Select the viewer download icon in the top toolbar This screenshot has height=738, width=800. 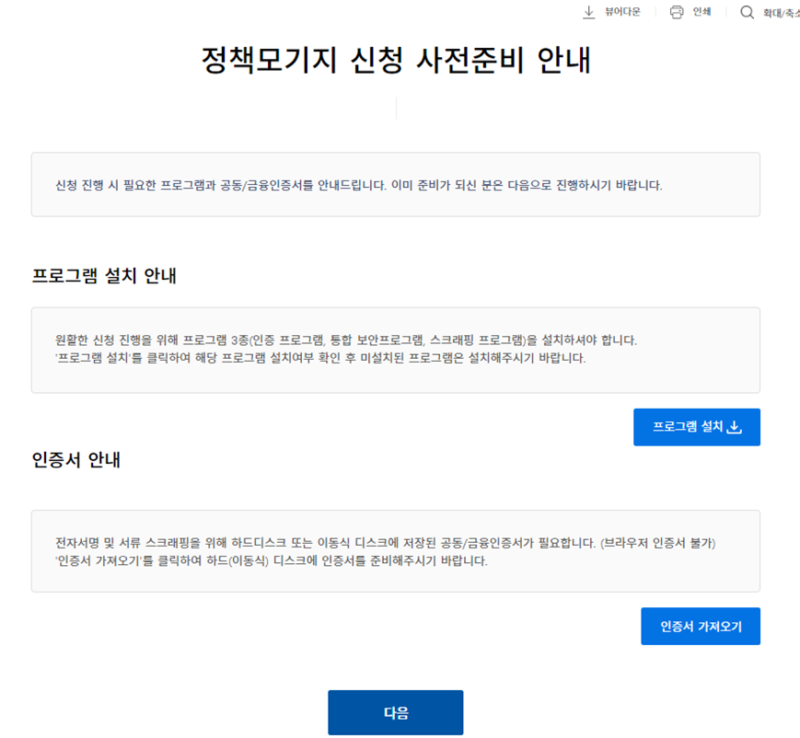point(588,12)
